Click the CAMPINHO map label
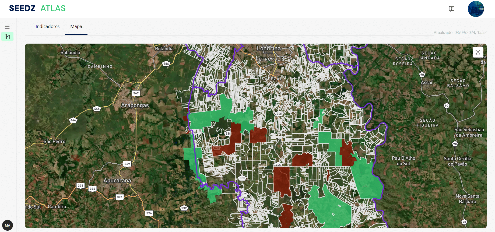Image resolution: width=495 pixels, height=232 pixels. pos(100,66)
